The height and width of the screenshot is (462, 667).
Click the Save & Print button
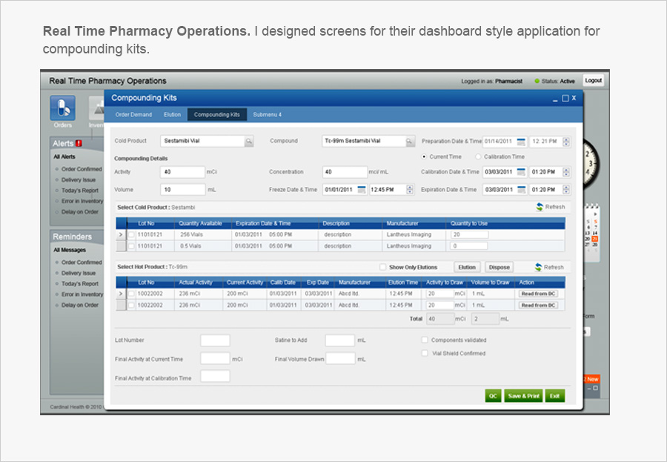point(523,396)
